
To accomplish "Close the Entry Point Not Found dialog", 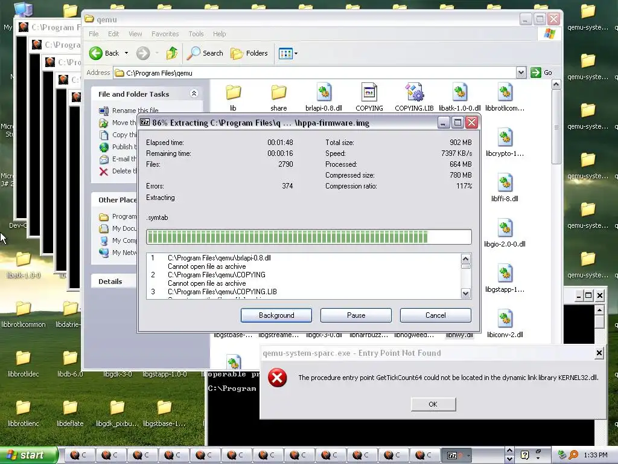I will tap(599, 353).
